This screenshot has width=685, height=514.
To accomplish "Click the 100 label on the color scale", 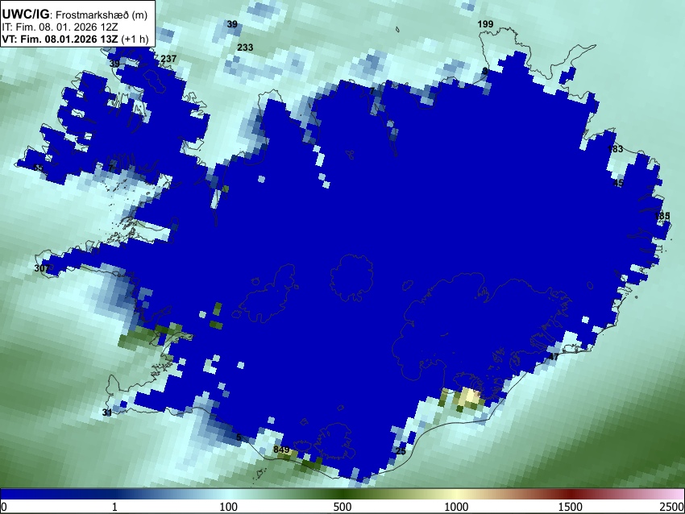I will tap(229, 507).
